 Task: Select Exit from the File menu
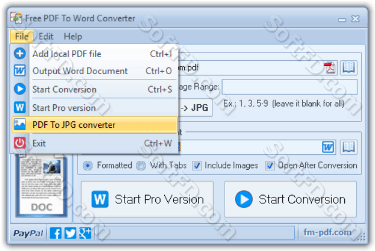[95, 143]
